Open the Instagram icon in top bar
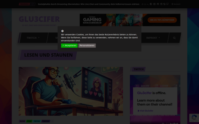 tap(161, 4)
